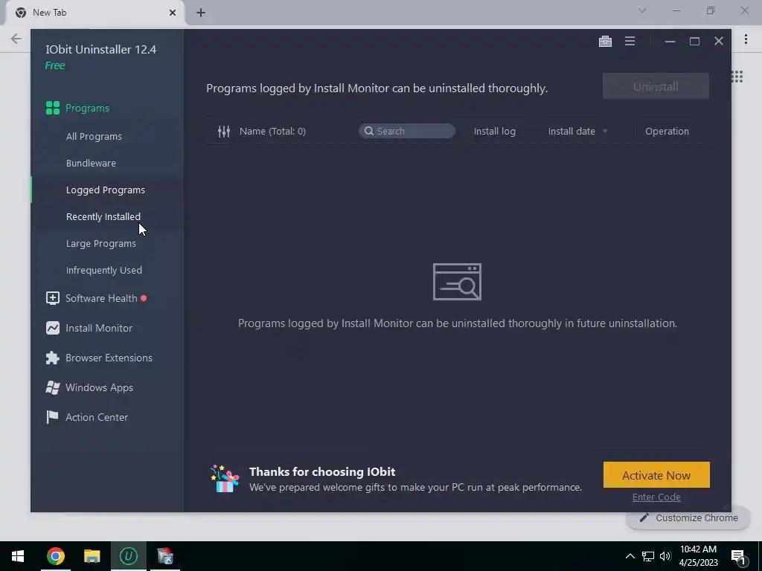Viewport: 762px width, 571px height.
Task: Click the IObit Uninstaller taskbar icon
Action: [128, 556]
